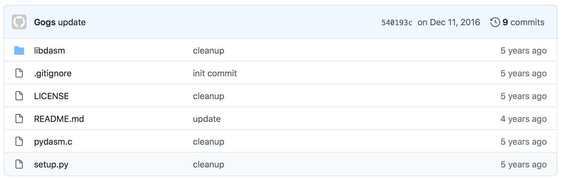Viewport: 562px width, 181px height.
Task: Open commit 540193c
Action: pyautogui.click(x=396, y=22)
